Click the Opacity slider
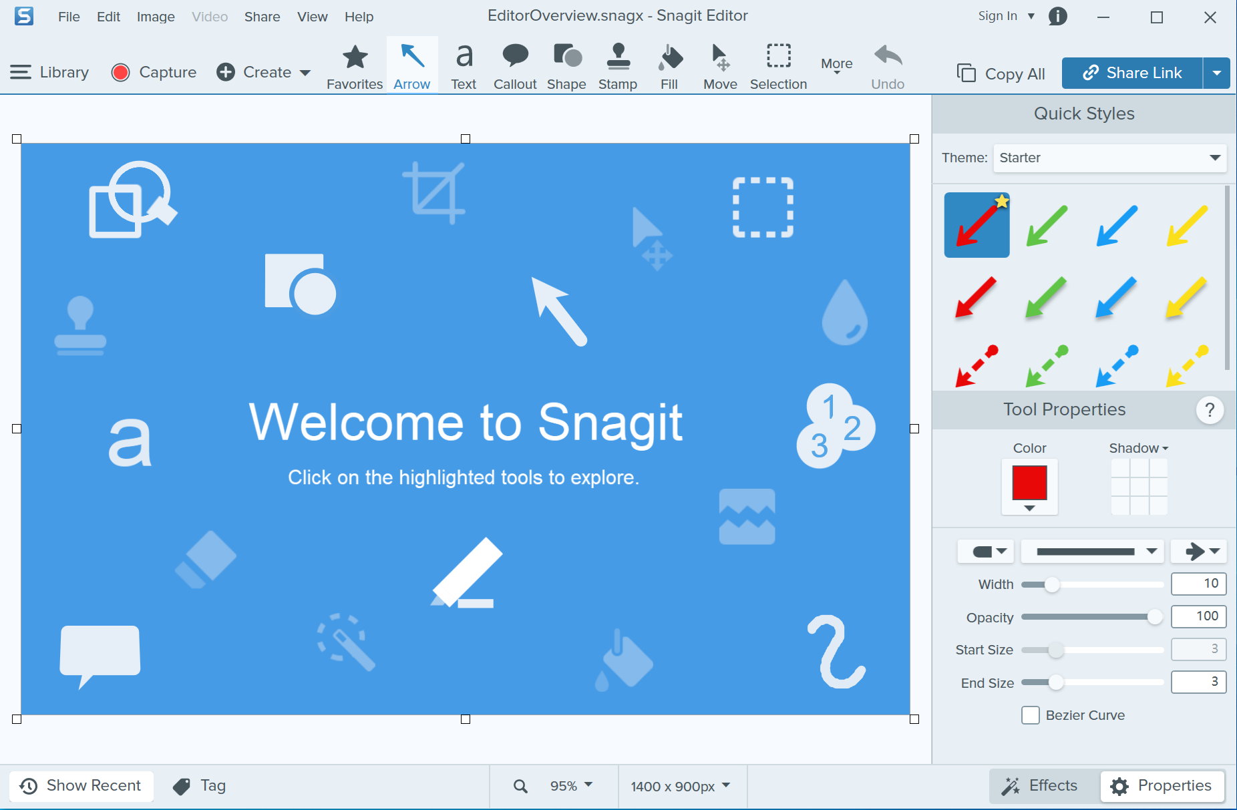 [x=1093, y=617]
